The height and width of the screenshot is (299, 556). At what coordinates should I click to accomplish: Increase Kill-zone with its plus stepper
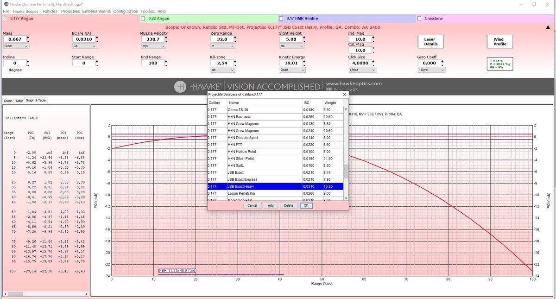235,61
